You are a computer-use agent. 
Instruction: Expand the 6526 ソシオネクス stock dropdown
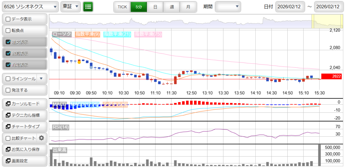[x=30, y=7]
